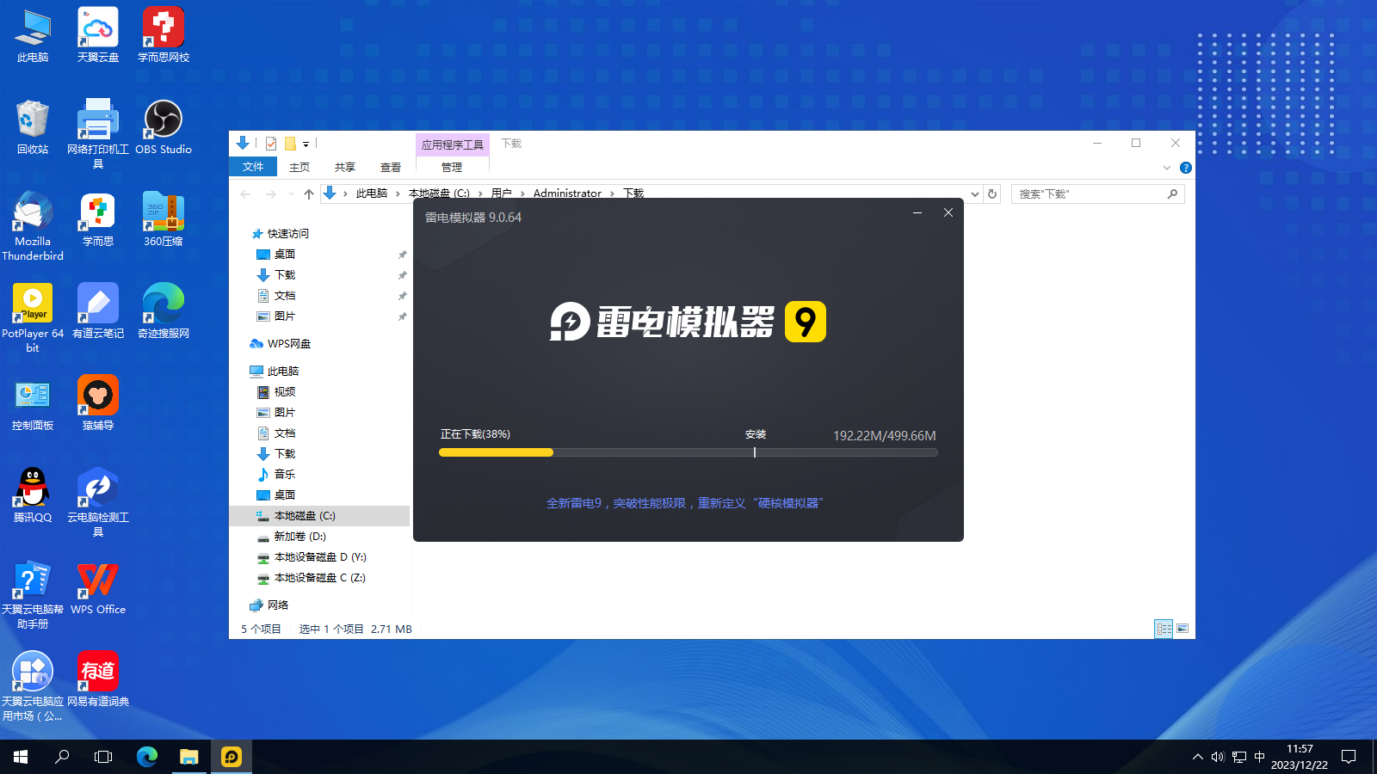The image size is (1377, 774).
Task: Switch to 共享 ribbon tab
Action: click(x=345, y=167)
